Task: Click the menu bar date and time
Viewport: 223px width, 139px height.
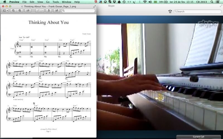Action: (181, 2)
